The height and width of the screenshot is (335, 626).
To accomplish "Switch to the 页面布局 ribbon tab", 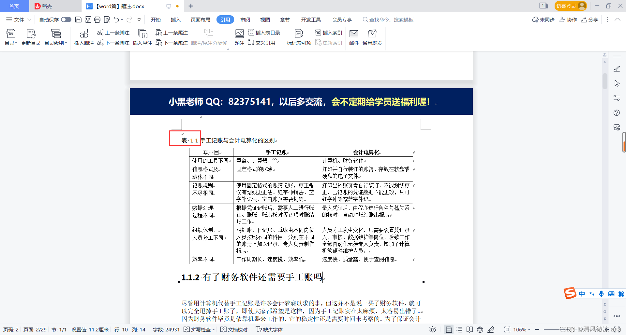I will [200, 20].
